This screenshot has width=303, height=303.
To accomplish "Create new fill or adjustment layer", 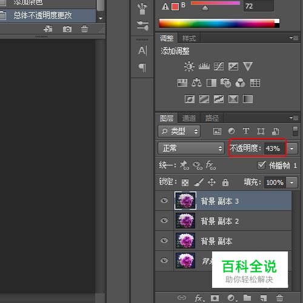I will [x=231, y=298].
